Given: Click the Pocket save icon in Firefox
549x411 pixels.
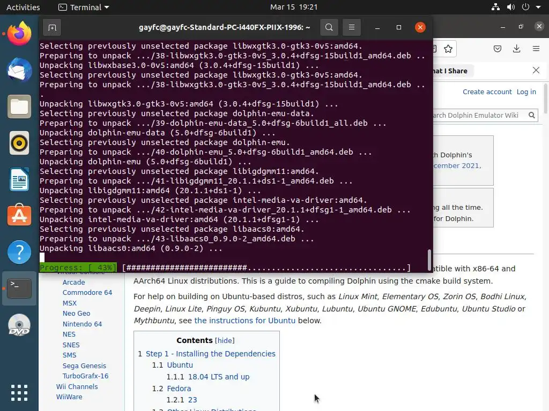Looking at the screenshot, I should pyautogui.click(x=497, y=49).
